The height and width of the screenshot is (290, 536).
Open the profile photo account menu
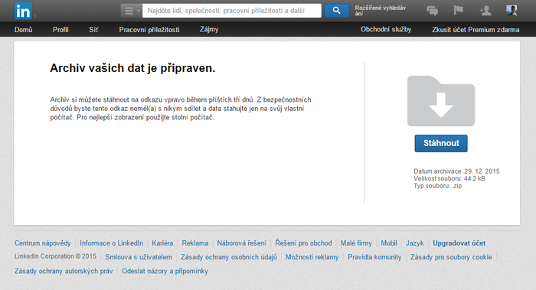[511, 11]
